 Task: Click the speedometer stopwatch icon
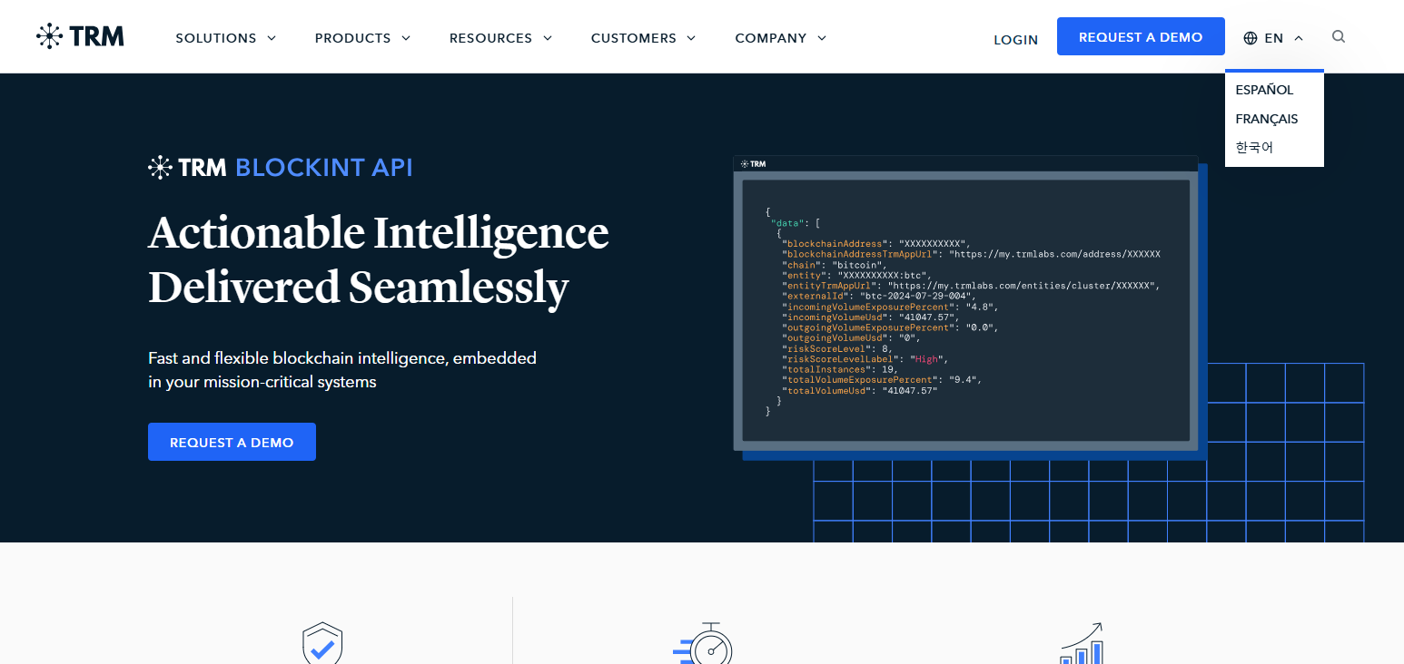point(703,643)
